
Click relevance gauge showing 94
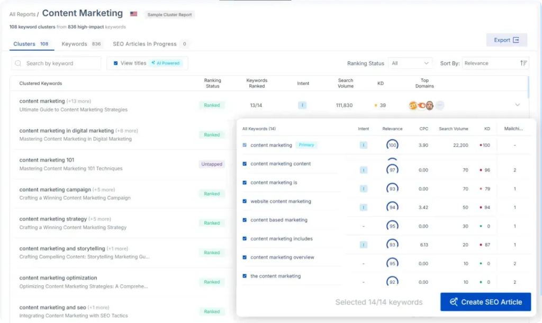392,207
